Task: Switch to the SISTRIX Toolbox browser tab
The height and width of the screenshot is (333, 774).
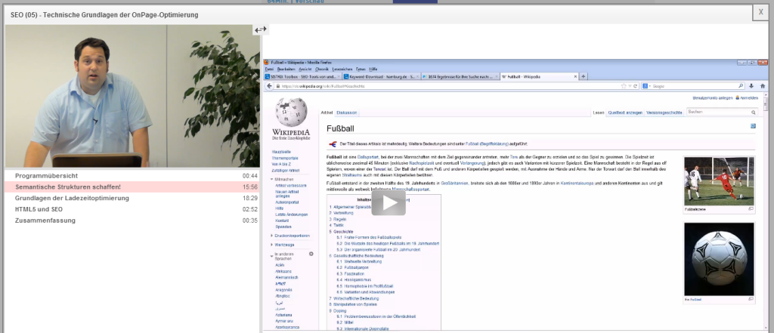Action: 302,77
